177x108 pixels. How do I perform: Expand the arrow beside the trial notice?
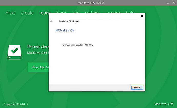tap(27, 104)
